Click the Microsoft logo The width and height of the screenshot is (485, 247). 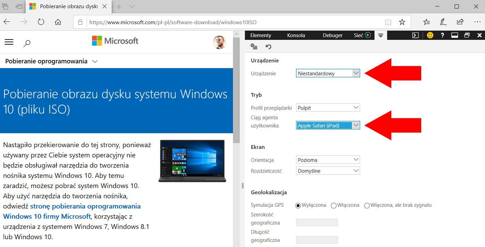tap(115, 41)
